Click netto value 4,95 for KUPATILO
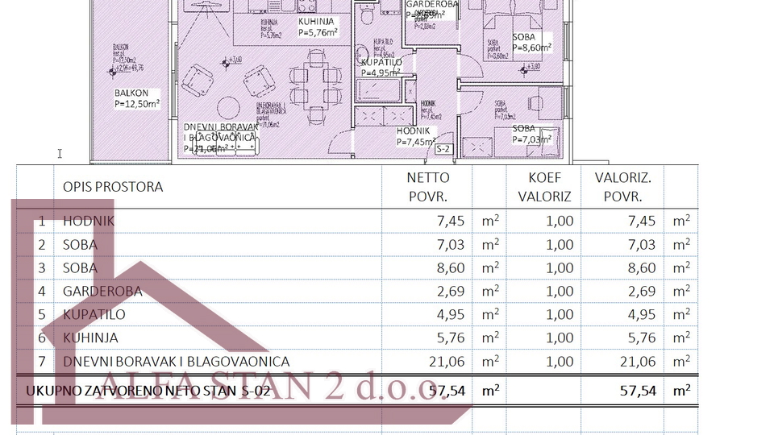Image resolution: width=774 pixels, height=435 pixels. [x=451, y=314]
